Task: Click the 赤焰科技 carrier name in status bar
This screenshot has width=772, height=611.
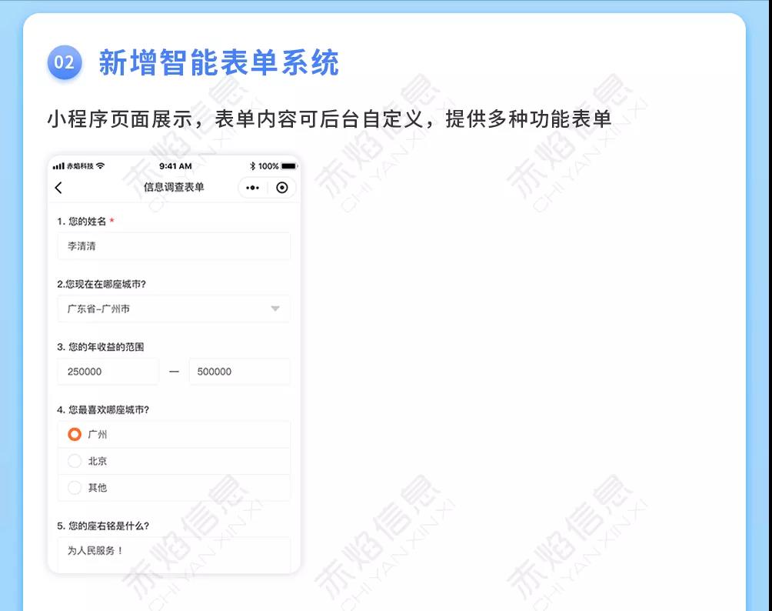Action: click(80, 166)
